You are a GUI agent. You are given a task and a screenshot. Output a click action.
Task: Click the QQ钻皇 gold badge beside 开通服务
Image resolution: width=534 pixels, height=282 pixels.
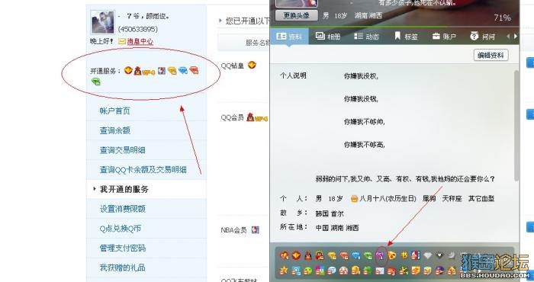pos(128,70)
